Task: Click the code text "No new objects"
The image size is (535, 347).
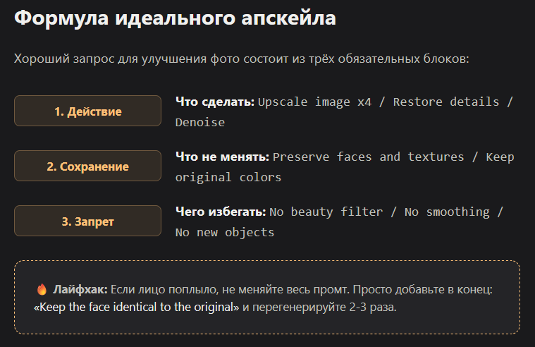Action: (x=225, y=232)
